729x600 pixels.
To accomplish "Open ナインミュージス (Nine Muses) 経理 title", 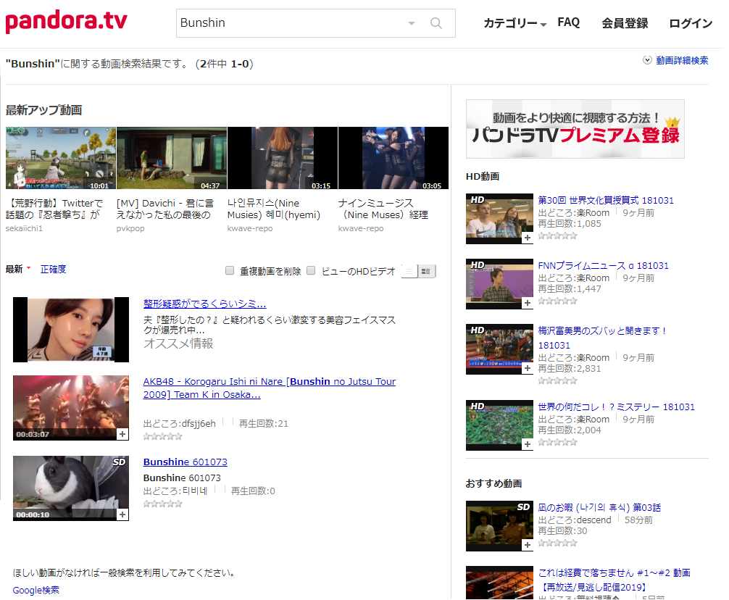I will tap(383, 209).
